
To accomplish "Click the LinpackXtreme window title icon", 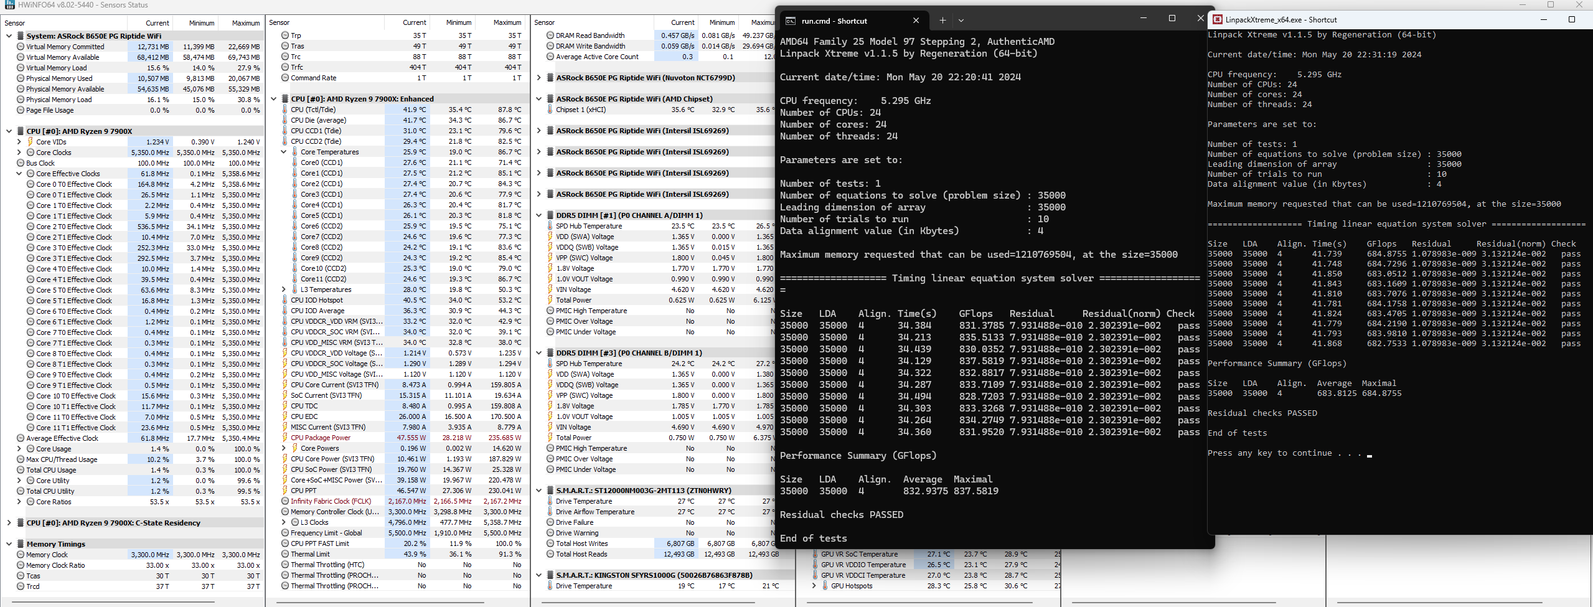I will (1217, 20).
